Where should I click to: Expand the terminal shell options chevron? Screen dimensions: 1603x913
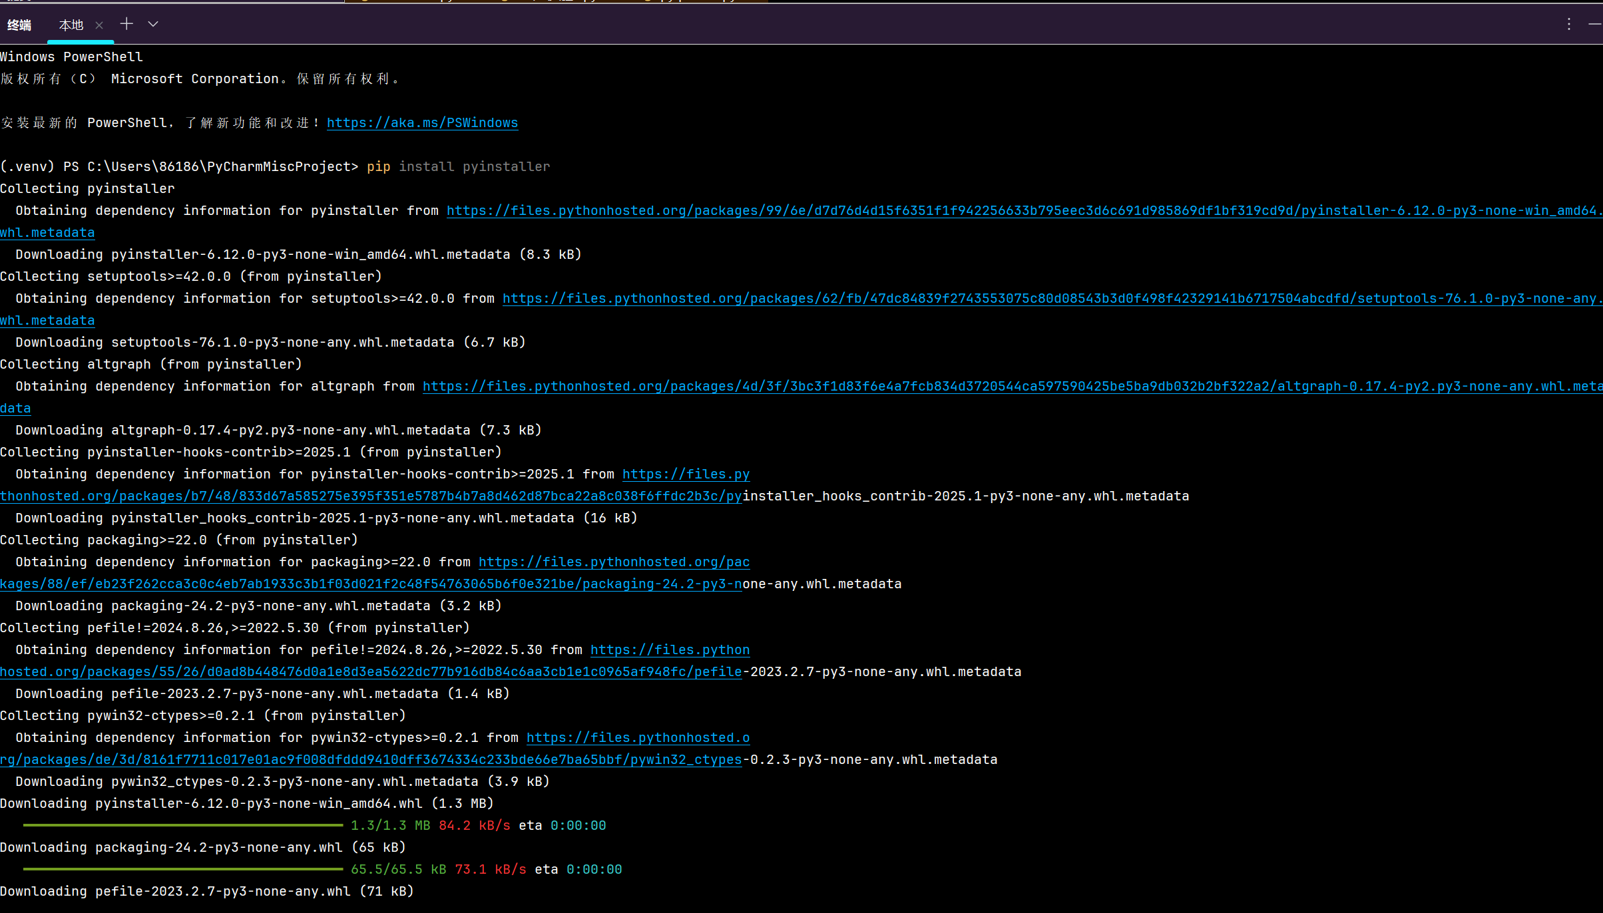tap(153, 25)
